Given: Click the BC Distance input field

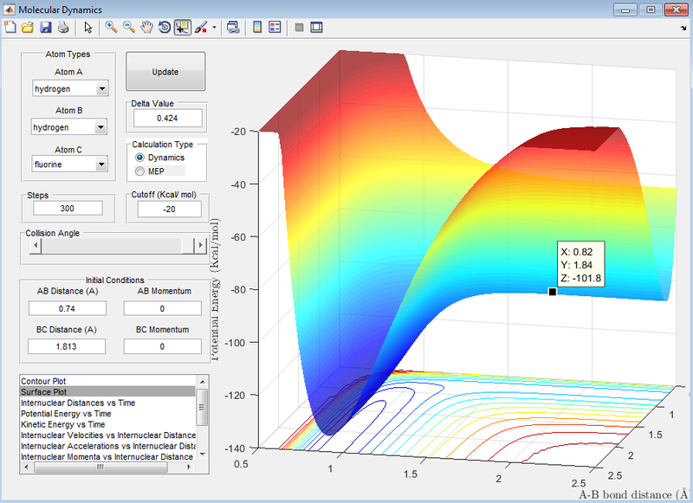Looking at the screenshot, I should [67, 346].
